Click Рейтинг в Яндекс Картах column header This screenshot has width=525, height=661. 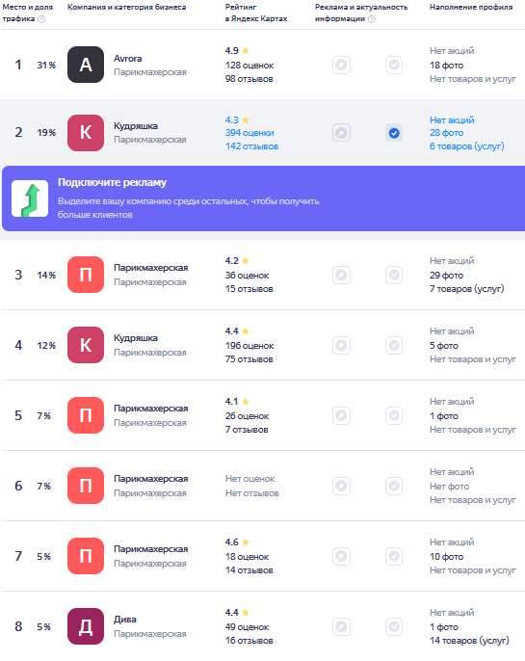tap(256, 13)
